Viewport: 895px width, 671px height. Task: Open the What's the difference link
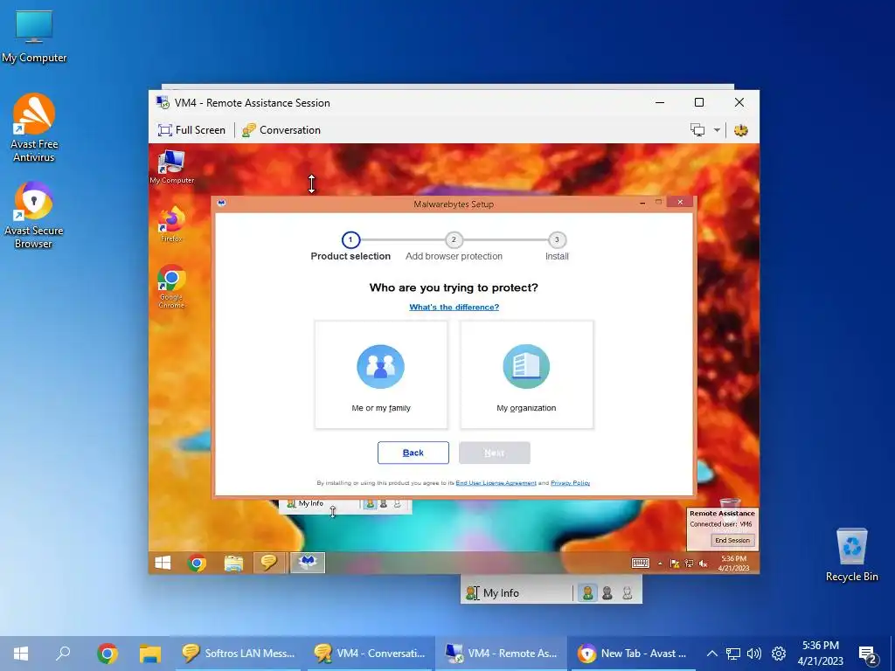point(454,307)
